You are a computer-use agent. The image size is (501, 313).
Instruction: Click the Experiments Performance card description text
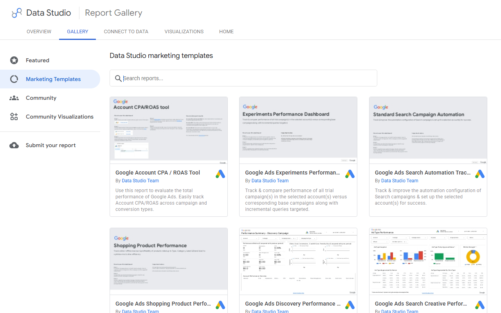296,200
